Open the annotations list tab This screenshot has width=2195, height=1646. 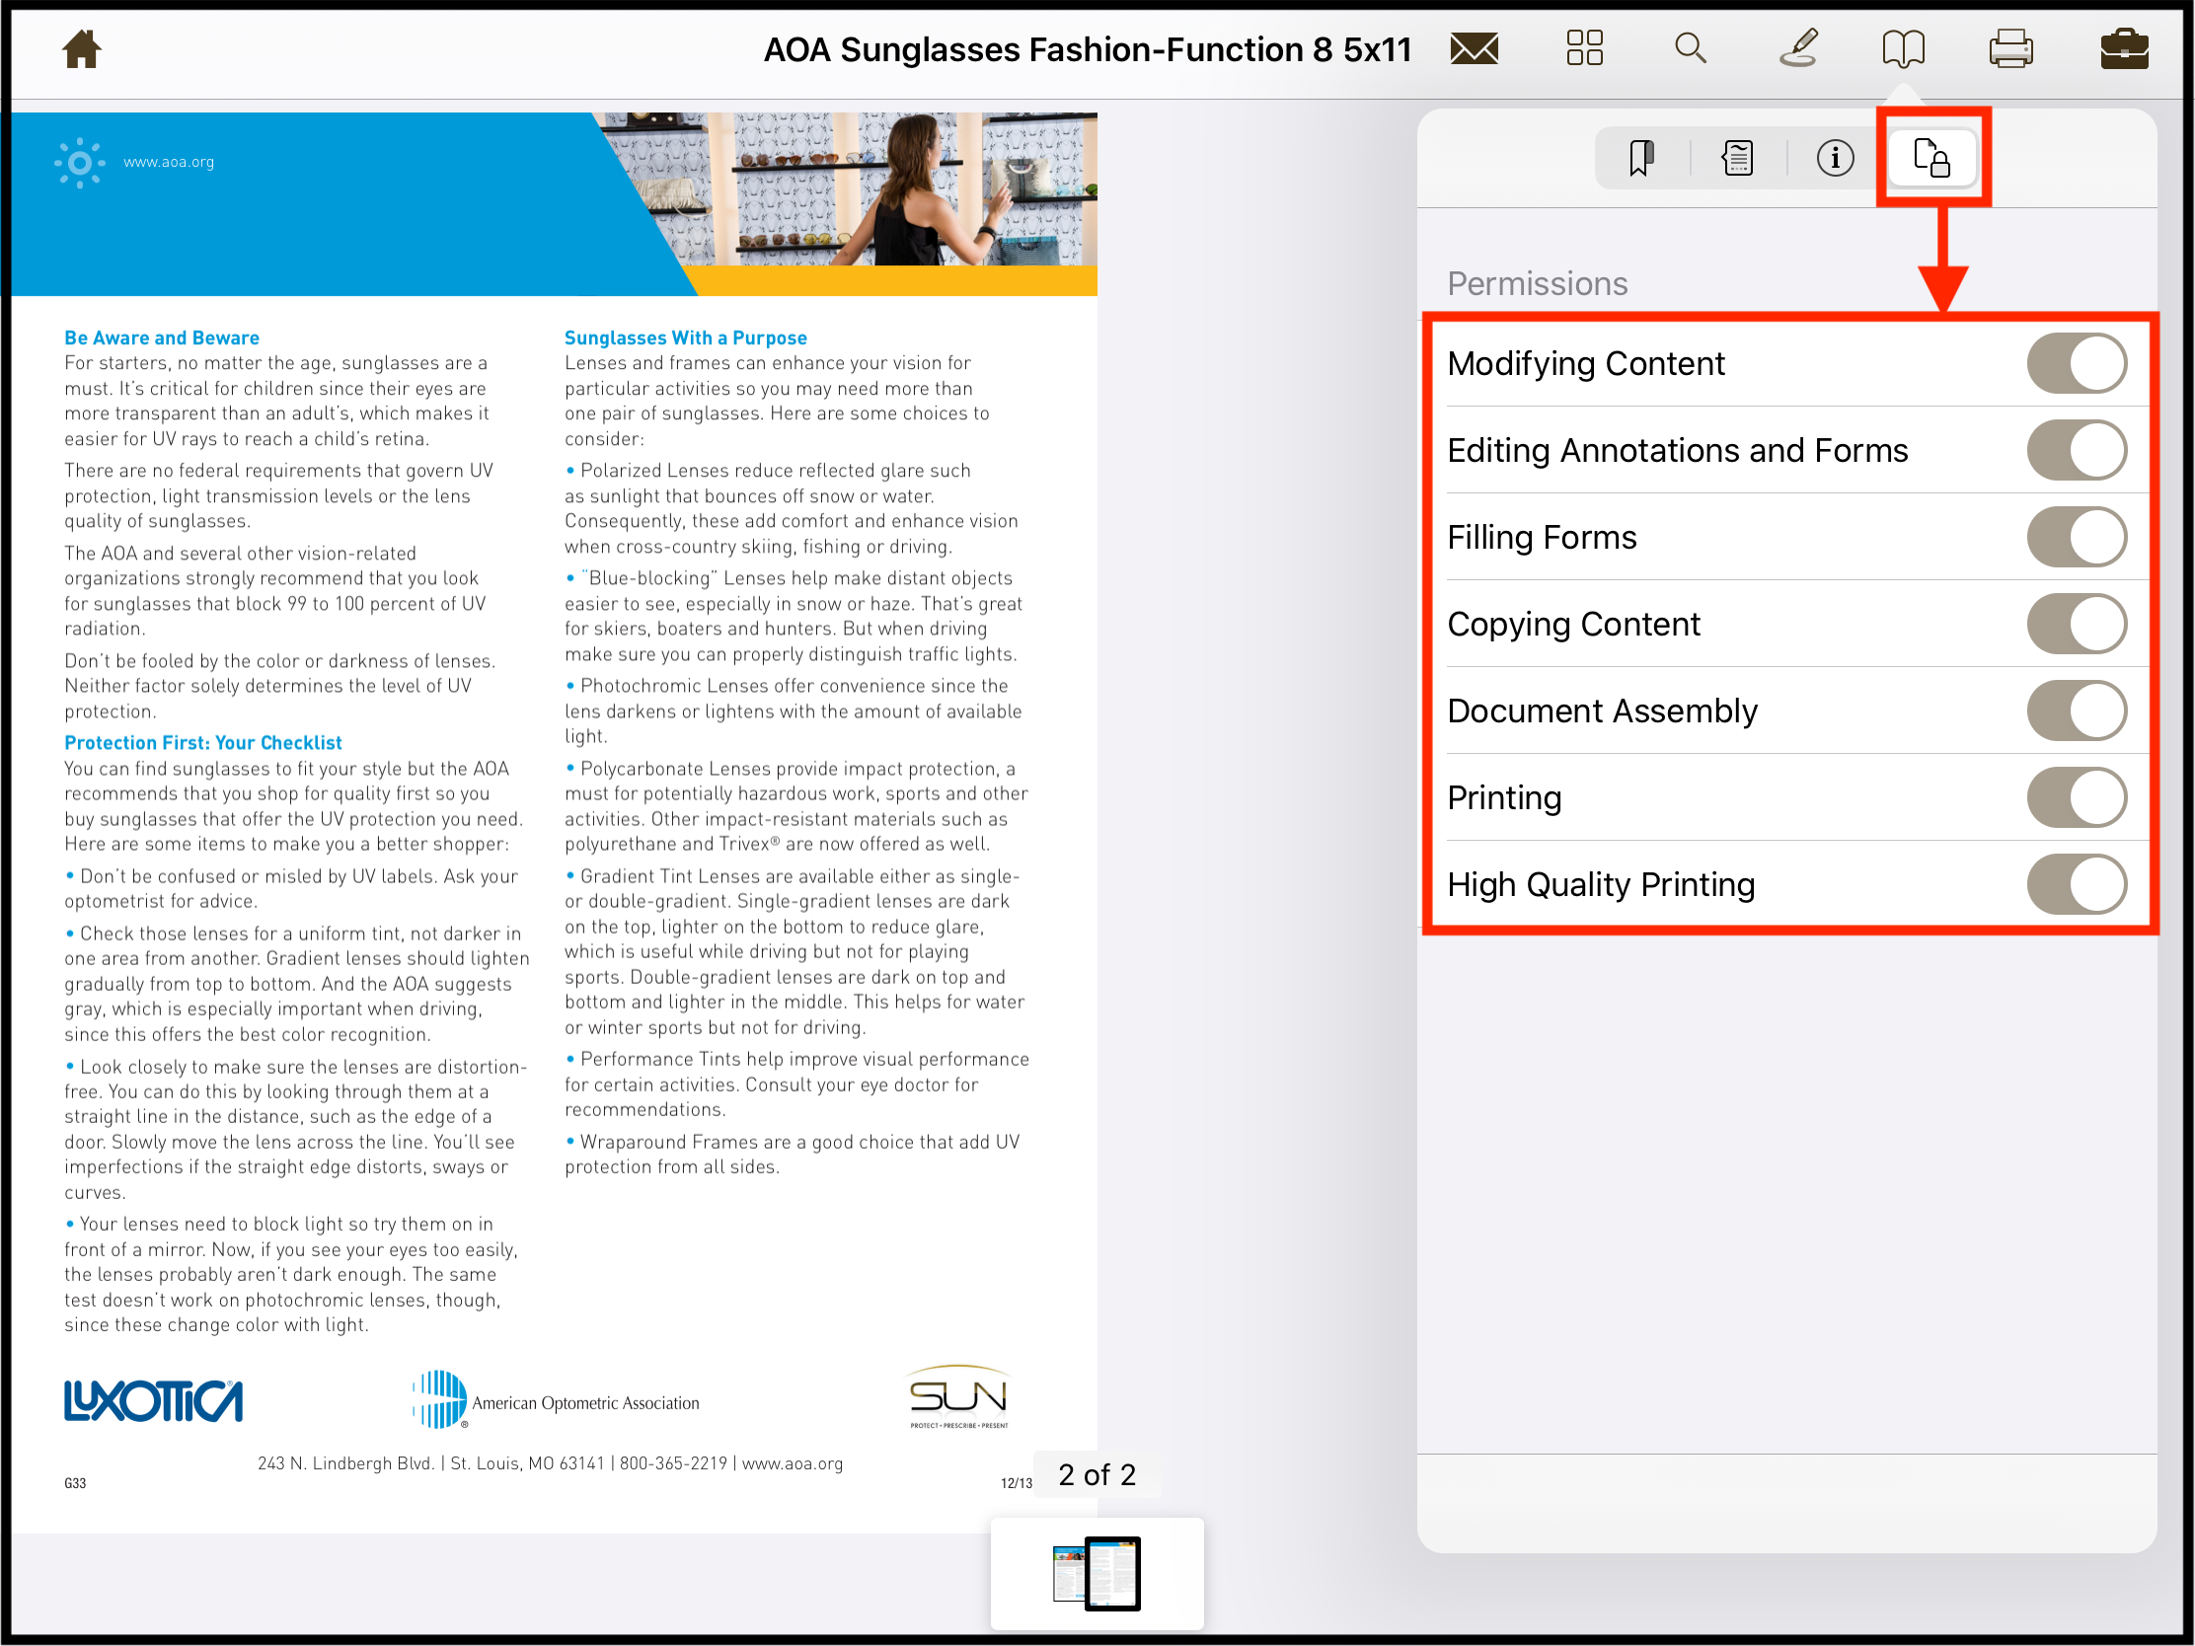(1737, 158)
